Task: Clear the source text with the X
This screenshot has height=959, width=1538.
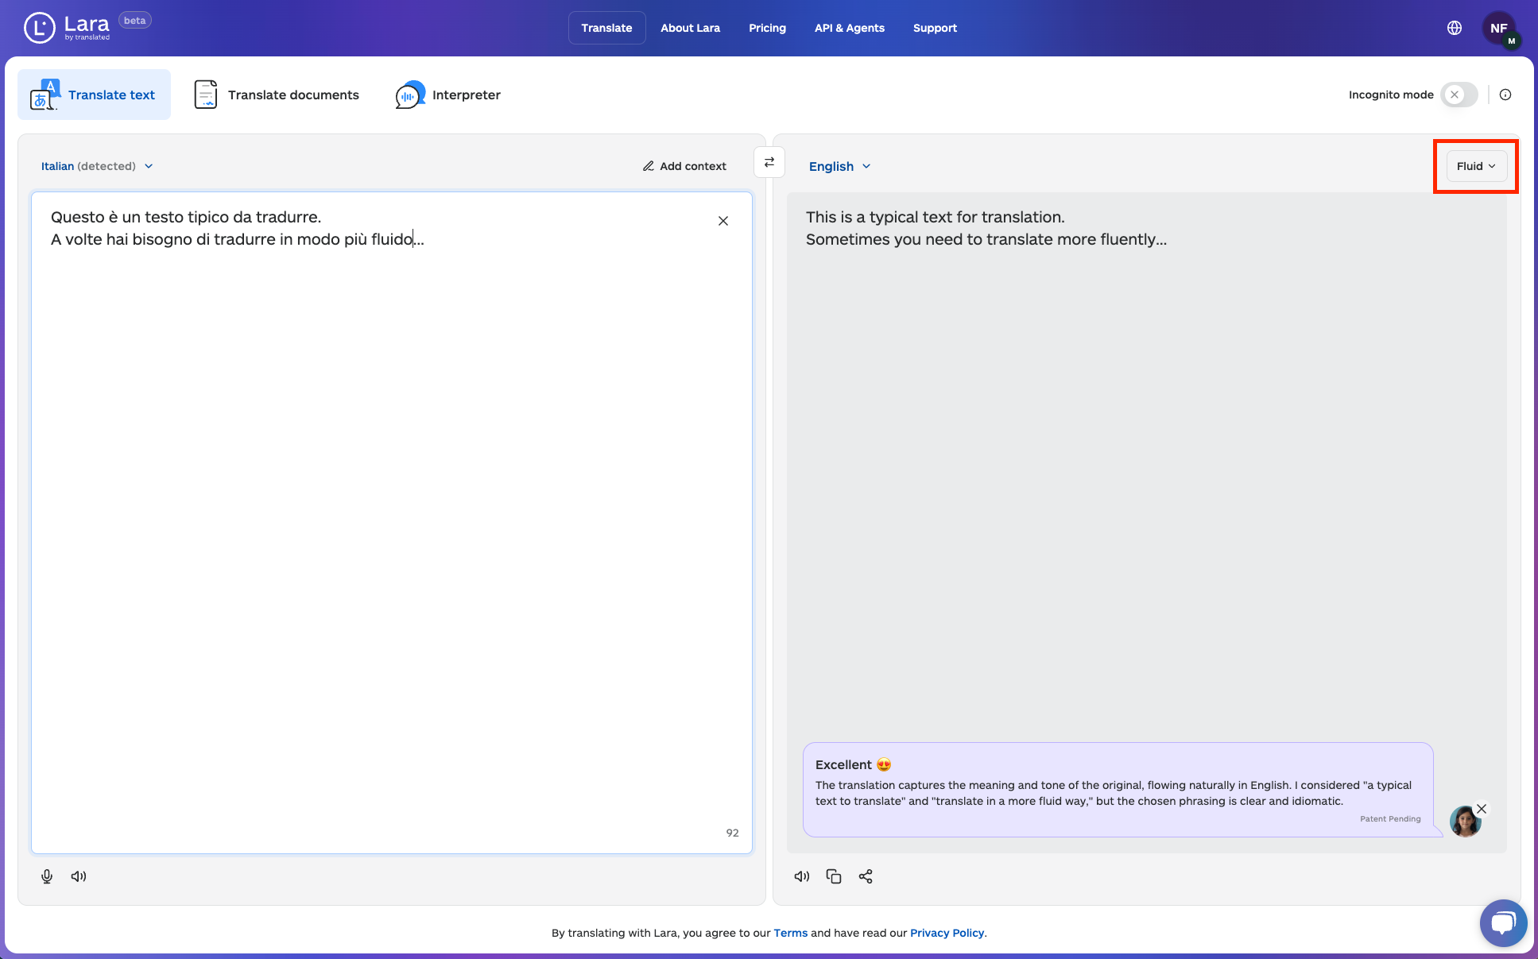Action: point(723,221)
